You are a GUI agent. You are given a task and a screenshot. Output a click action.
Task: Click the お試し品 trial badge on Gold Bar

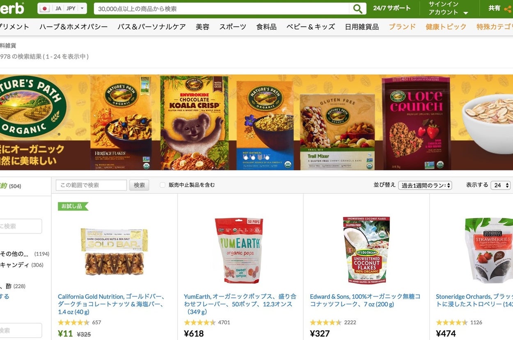tap(73, 206)
